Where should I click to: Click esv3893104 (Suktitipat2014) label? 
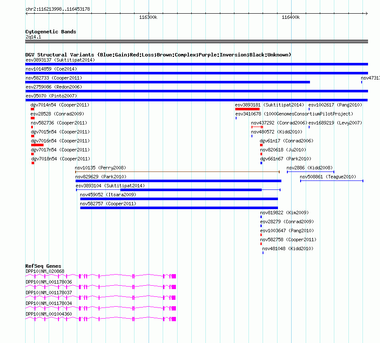coord(110,186)
